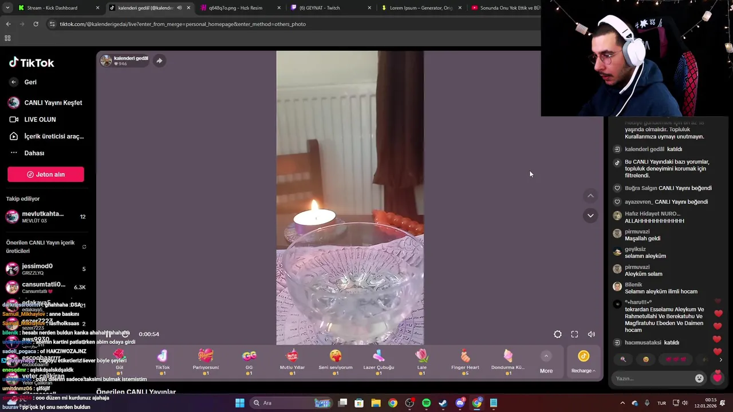Switch the TUR keyboard language
Image resolution: width=733 pixels, height=412 pixels.
click(661, 403)
